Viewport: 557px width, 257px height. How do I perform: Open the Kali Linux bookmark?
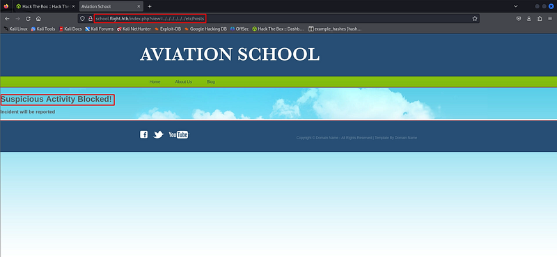pos(15,29)
